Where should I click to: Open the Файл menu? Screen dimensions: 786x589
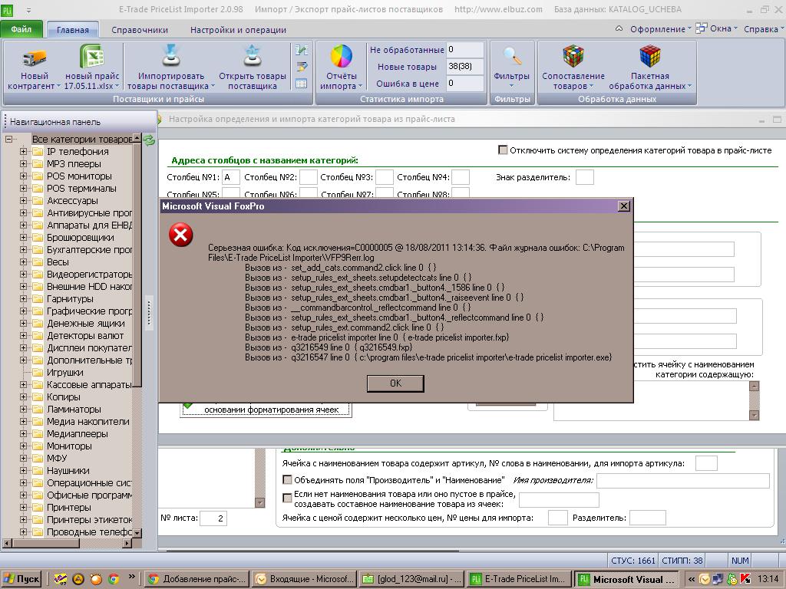click(21, 30)
